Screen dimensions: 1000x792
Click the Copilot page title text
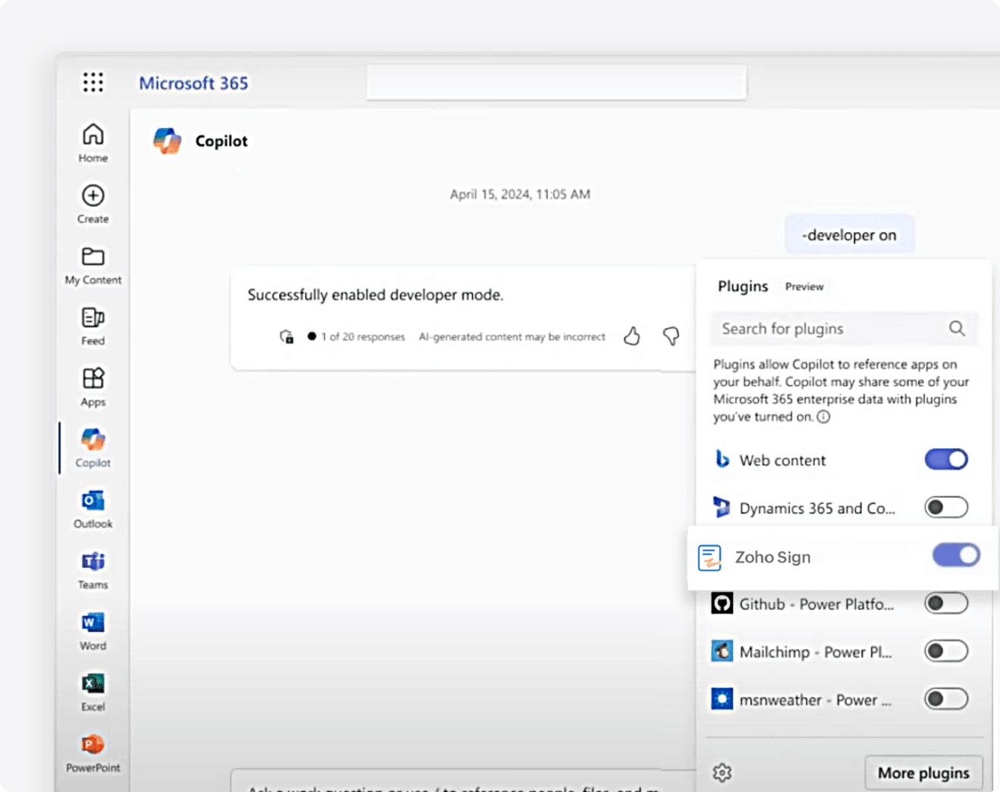pyautogui.click(x=221, y=141)
